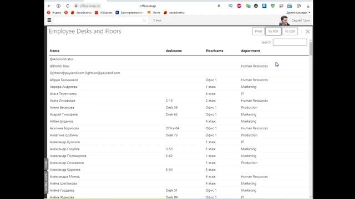Screen dimensions: 355x199
Task: Click the bookmark icon in address bar
Action: coord(219,6)
